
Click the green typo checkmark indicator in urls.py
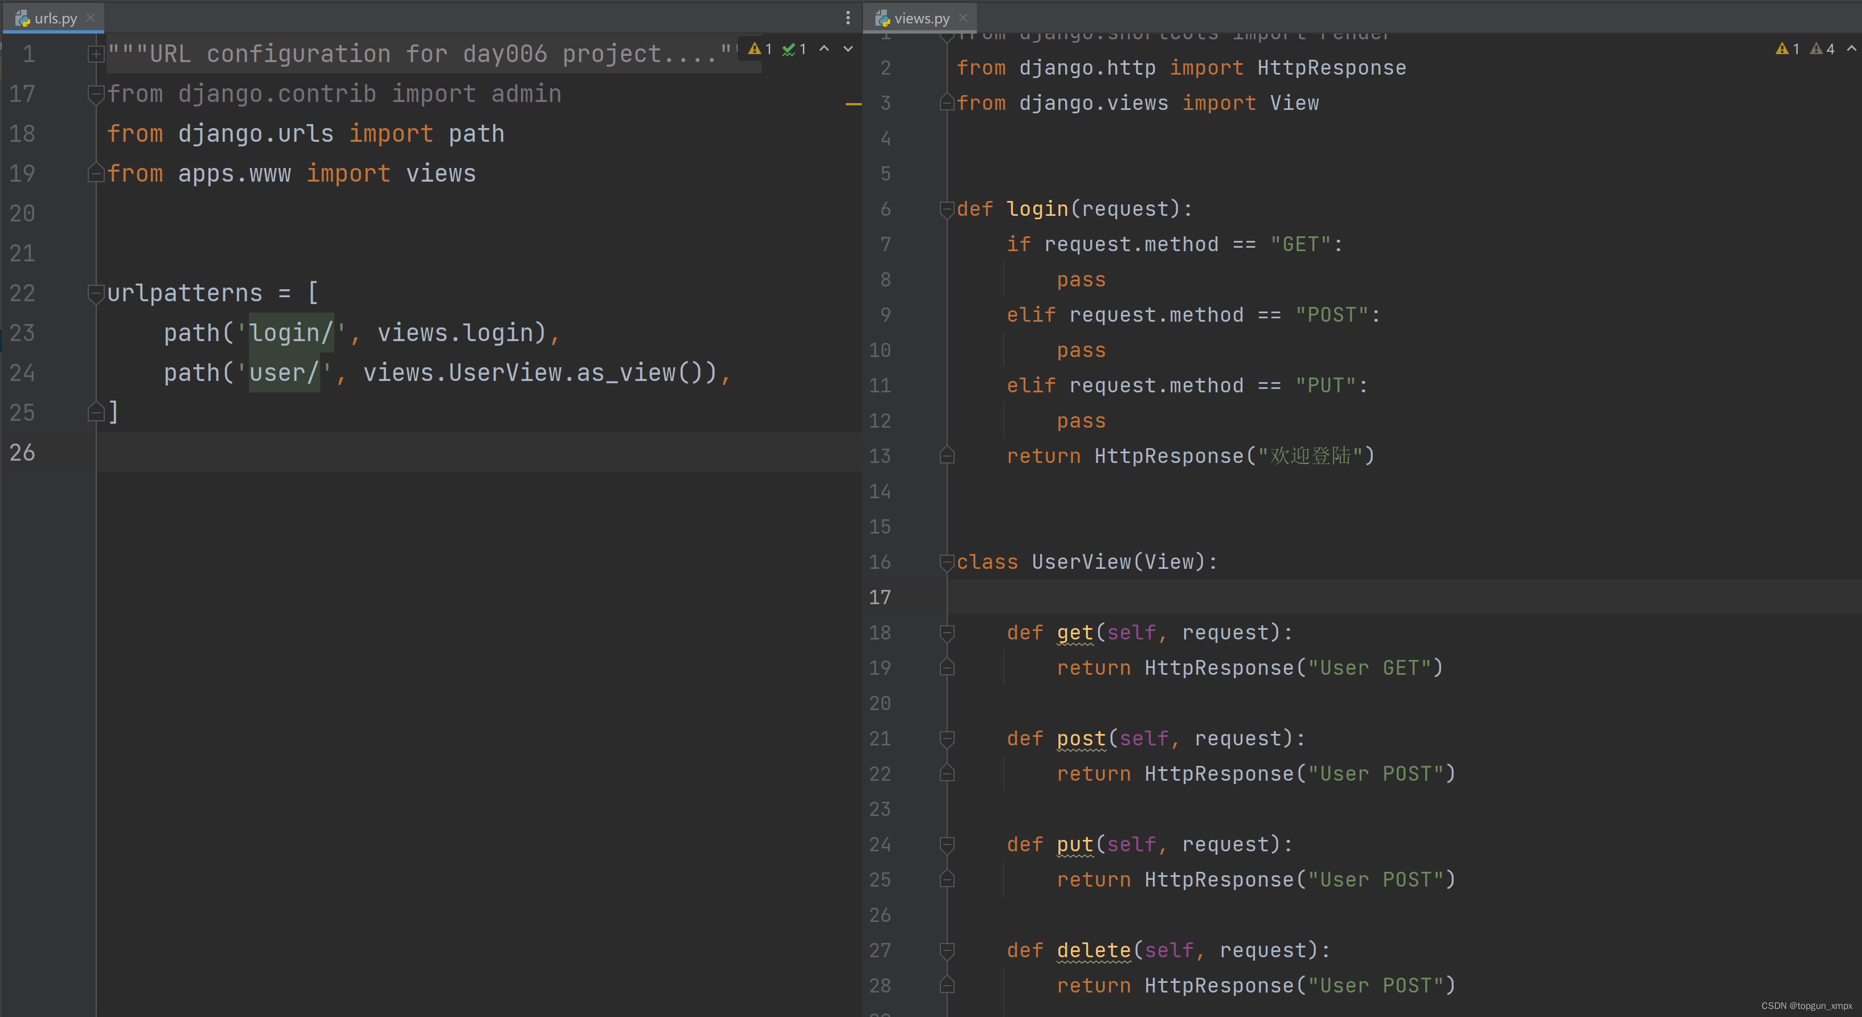point(793,49)
